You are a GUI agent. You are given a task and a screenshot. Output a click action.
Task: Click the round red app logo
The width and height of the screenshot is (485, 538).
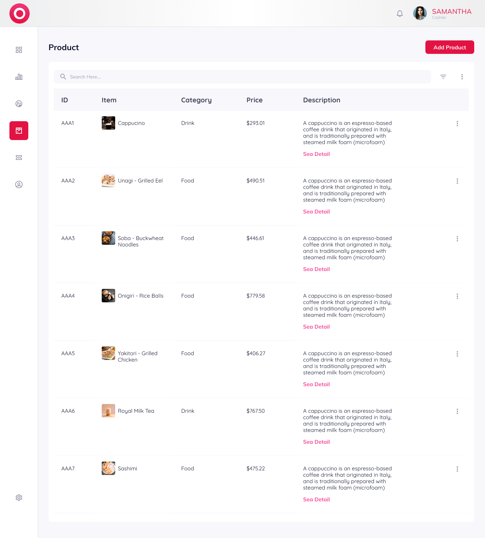click(x=20, y=13)
